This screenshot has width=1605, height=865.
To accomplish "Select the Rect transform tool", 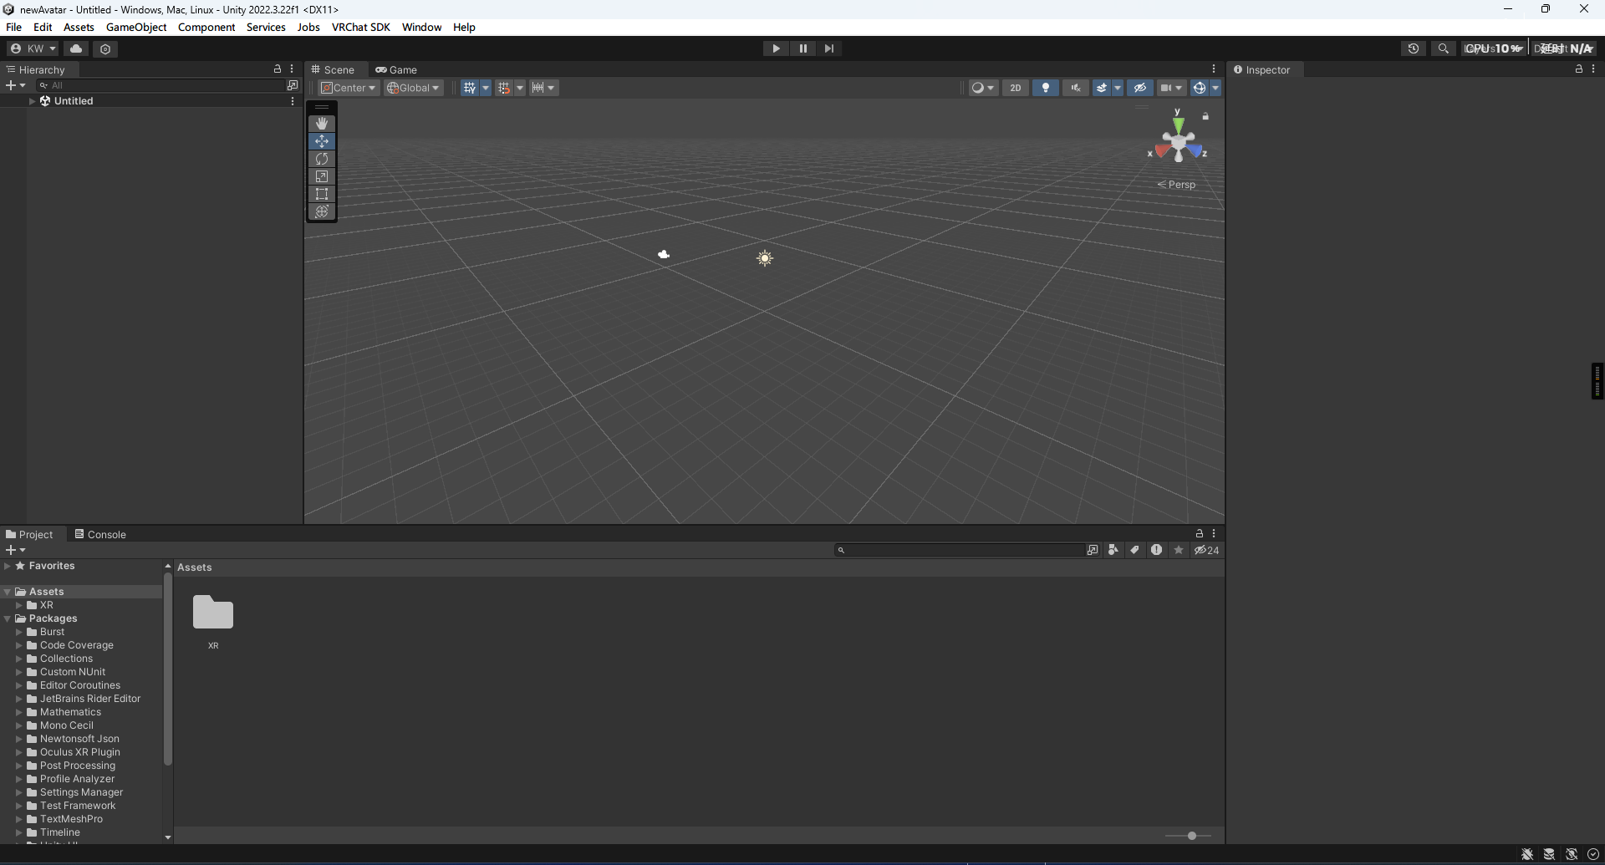I will (322, 194).
